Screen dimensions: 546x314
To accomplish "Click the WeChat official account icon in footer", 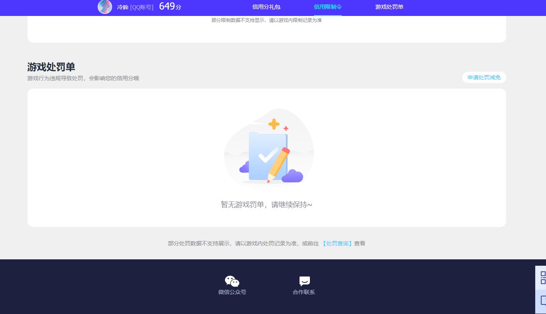I will click(232, 281).
